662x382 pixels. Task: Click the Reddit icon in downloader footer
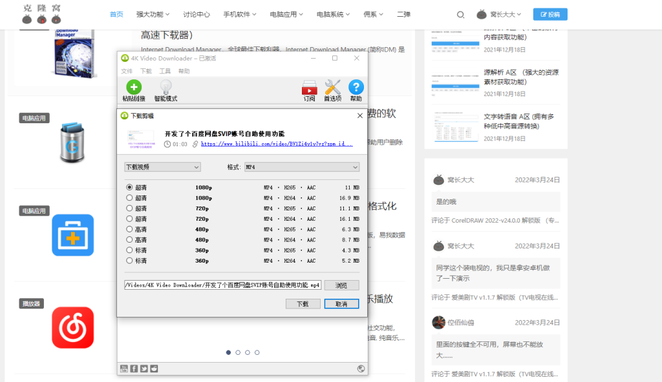154,368
